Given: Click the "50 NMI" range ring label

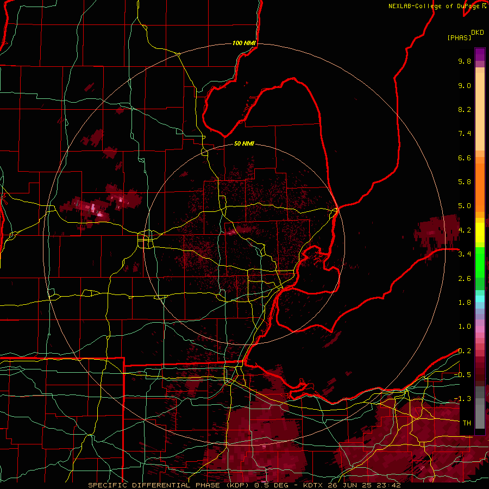Looking at the screenshot, I should click(244, 143).
